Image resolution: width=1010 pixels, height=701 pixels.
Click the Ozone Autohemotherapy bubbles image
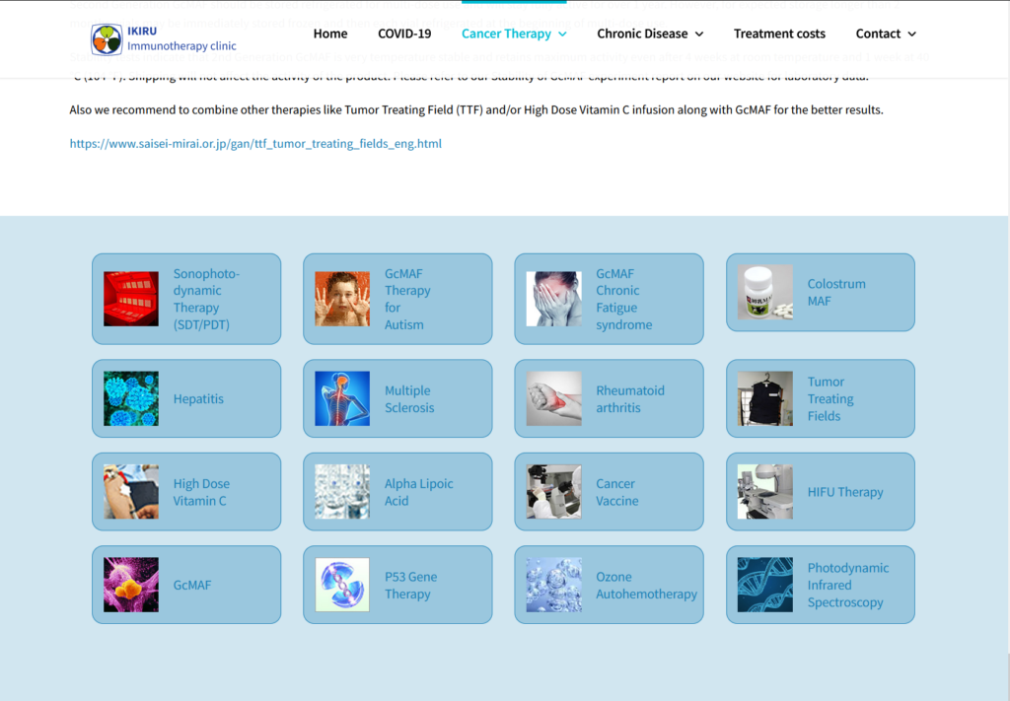[553, 585]
